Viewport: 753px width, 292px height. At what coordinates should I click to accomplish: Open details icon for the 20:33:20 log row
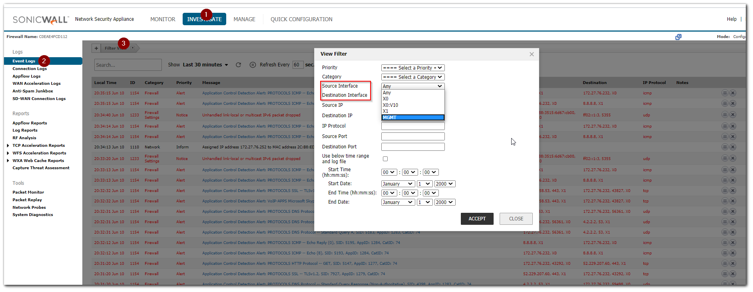tap(725, 158)
